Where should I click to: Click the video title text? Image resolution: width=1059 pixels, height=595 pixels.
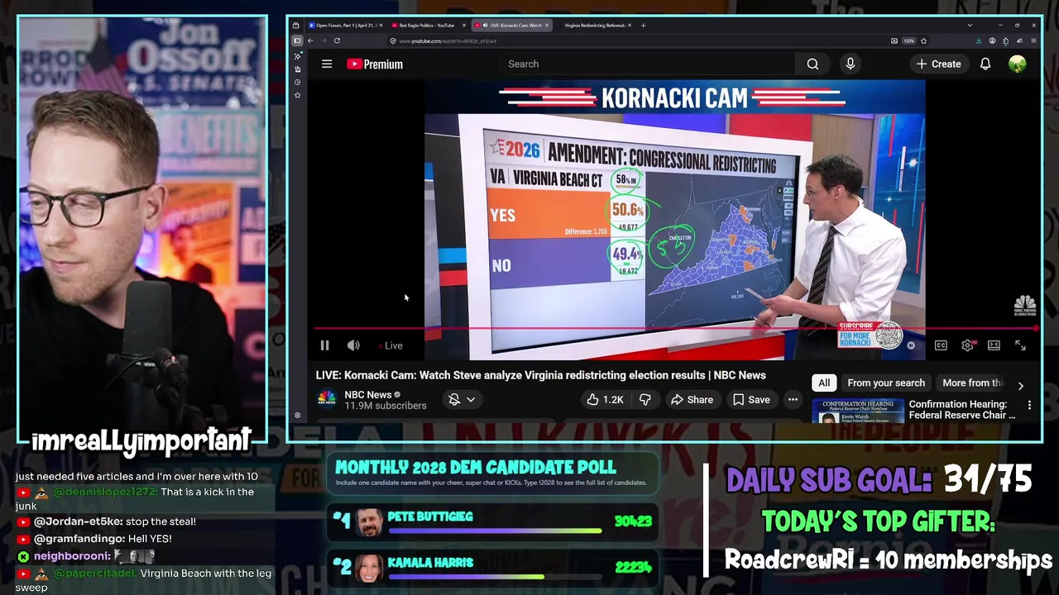point(540,375)
